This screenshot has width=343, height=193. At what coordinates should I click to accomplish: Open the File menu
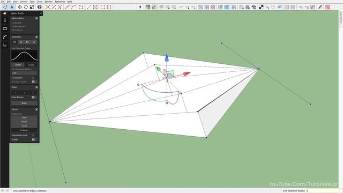[x=3, y=2]
